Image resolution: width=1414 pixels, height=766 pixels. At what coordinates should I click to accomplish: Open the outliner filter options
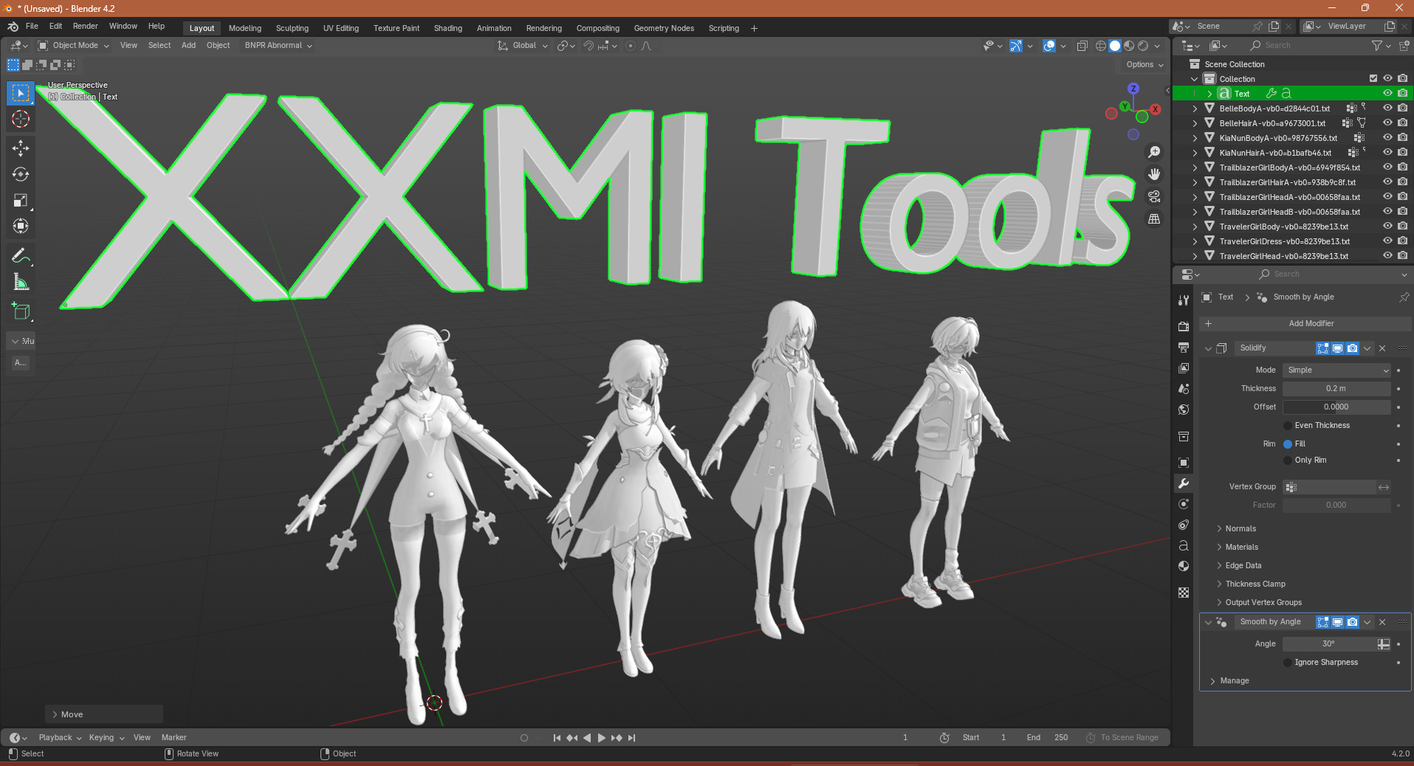[1378, 45]
